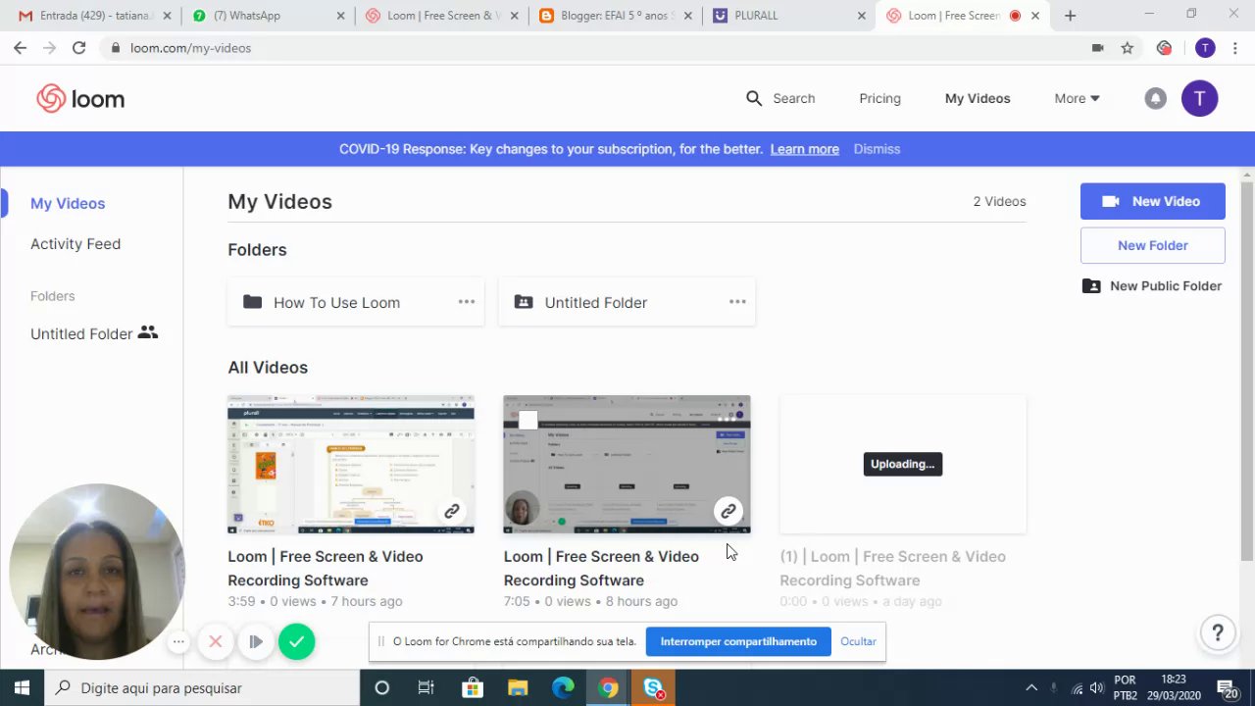Viewport: 1255px width, 706px height.
Task: Cancel the recording with the red X
Action: pos(216,642)
